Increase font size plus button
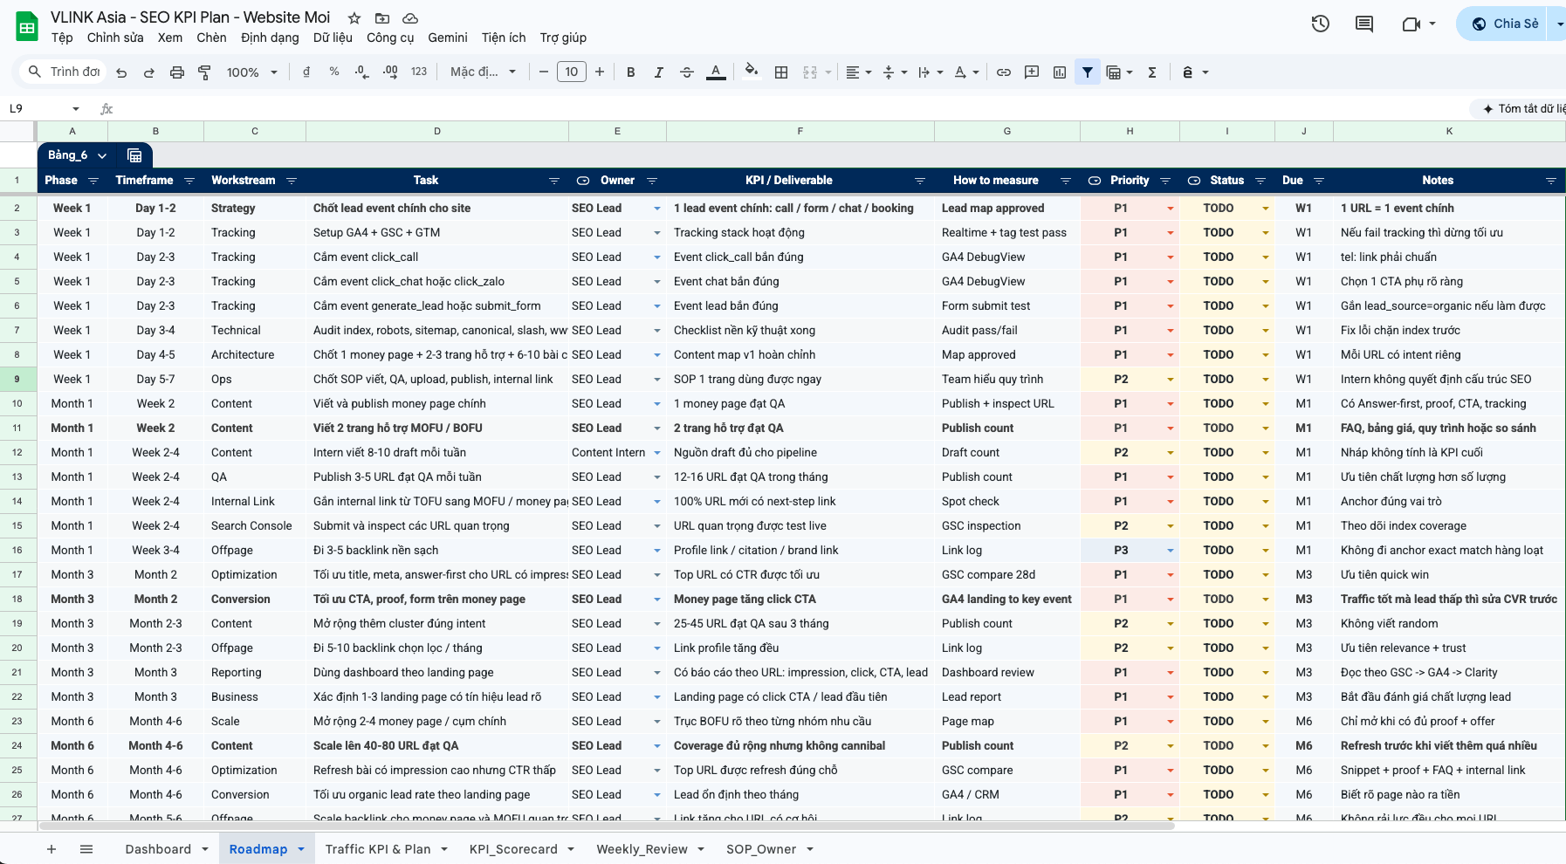This screenshot has height=864, width=1566. 600,72
